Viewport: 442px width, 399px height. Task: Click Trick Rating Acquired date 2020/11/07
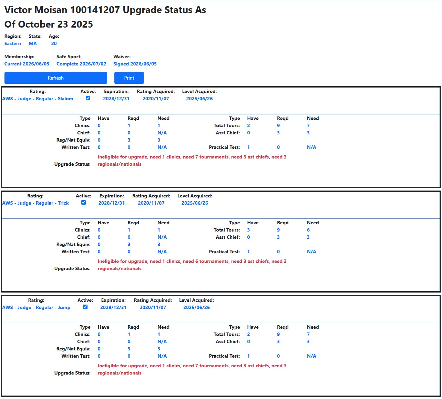tap(151, 203)
